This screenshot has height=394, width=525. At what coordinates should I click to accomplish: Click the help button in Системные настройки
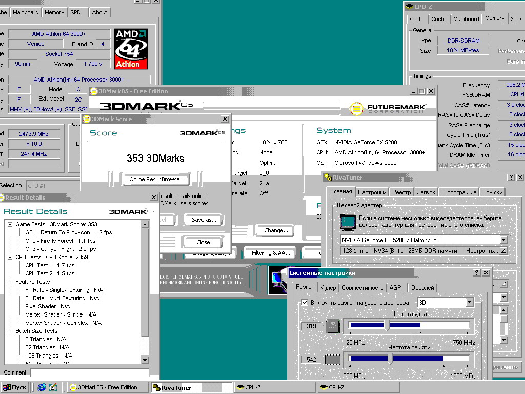click(477, 273)
